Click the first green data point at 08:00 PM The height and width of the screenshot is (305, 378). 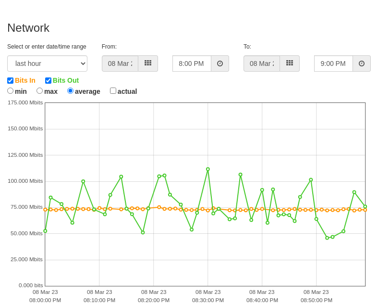pyautogui.click(x=45, y=231)
